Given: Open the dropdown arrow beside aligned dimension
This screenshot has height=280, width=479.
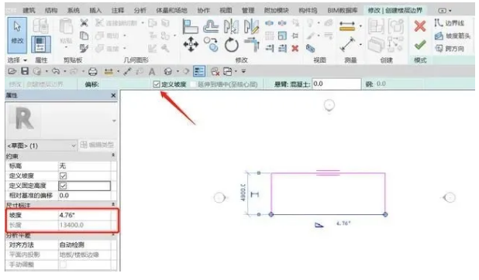Looking at the screenshot, I should click(360, 26).
